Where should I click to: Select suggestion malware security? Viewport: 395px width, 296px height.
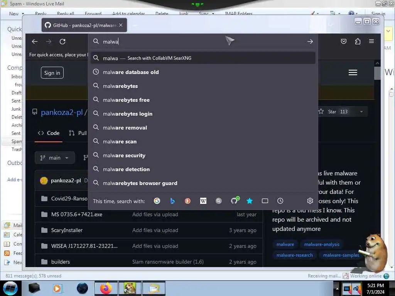click(203, 155)
